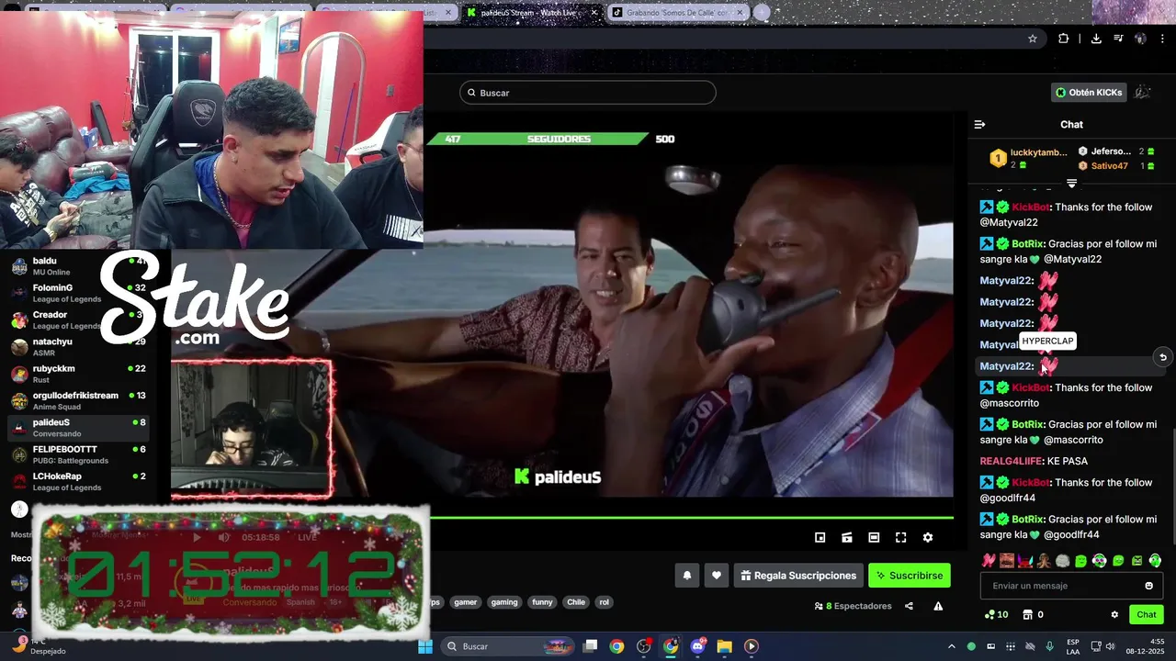The width and height of the screenshot is (1176, 661).
Task: Open Task View on the taskbar
Action: (x=591, y=646)
